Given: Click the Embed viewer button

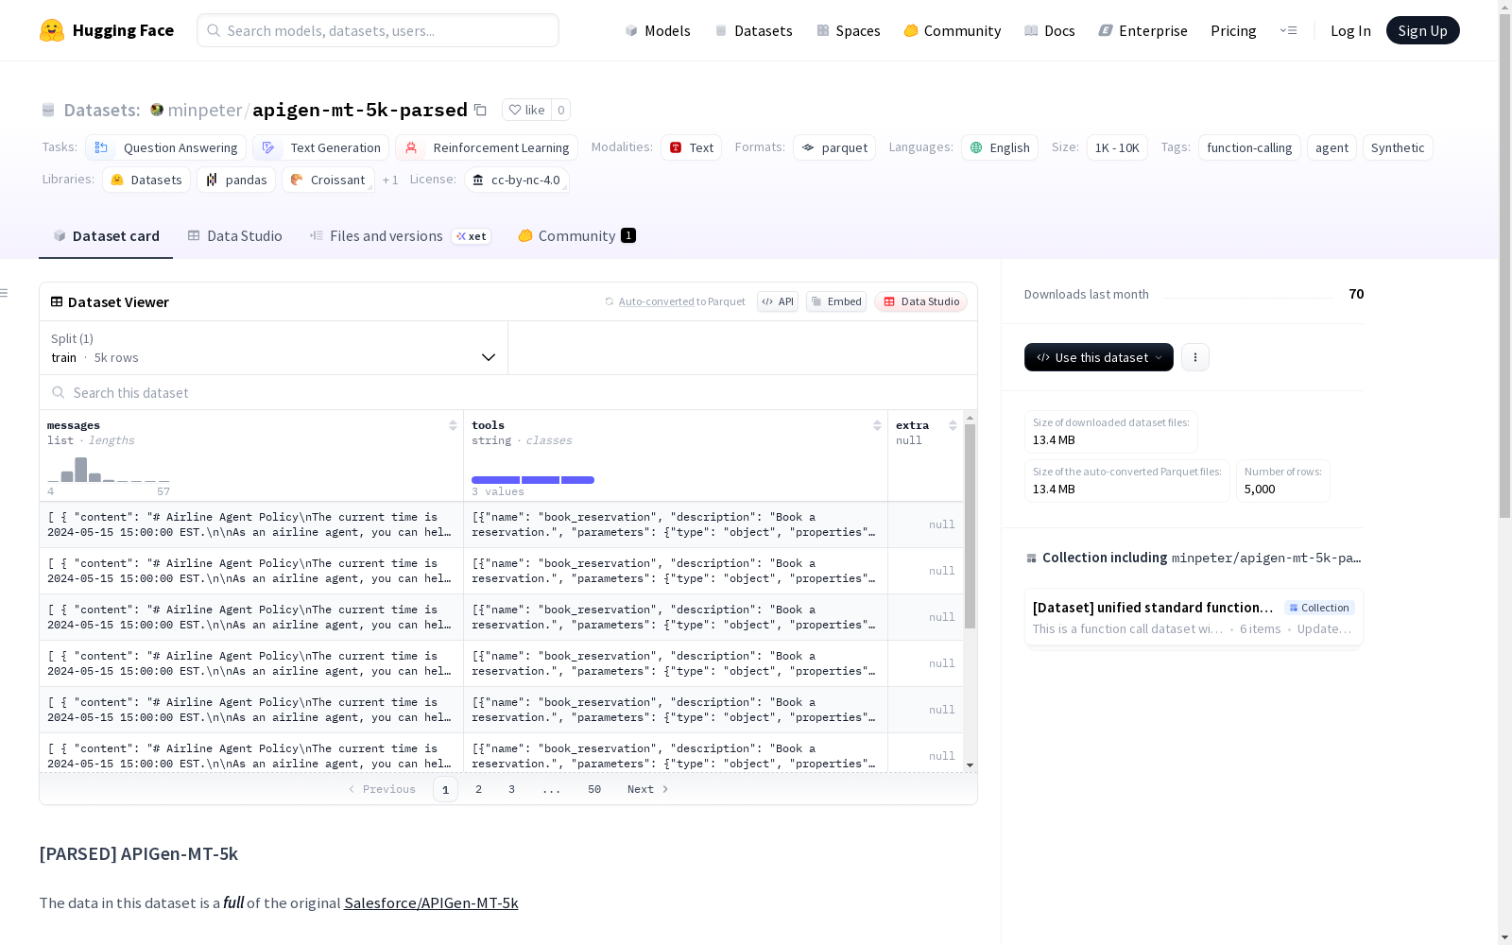Looking at the screenshot, I should tap(836, 301).
